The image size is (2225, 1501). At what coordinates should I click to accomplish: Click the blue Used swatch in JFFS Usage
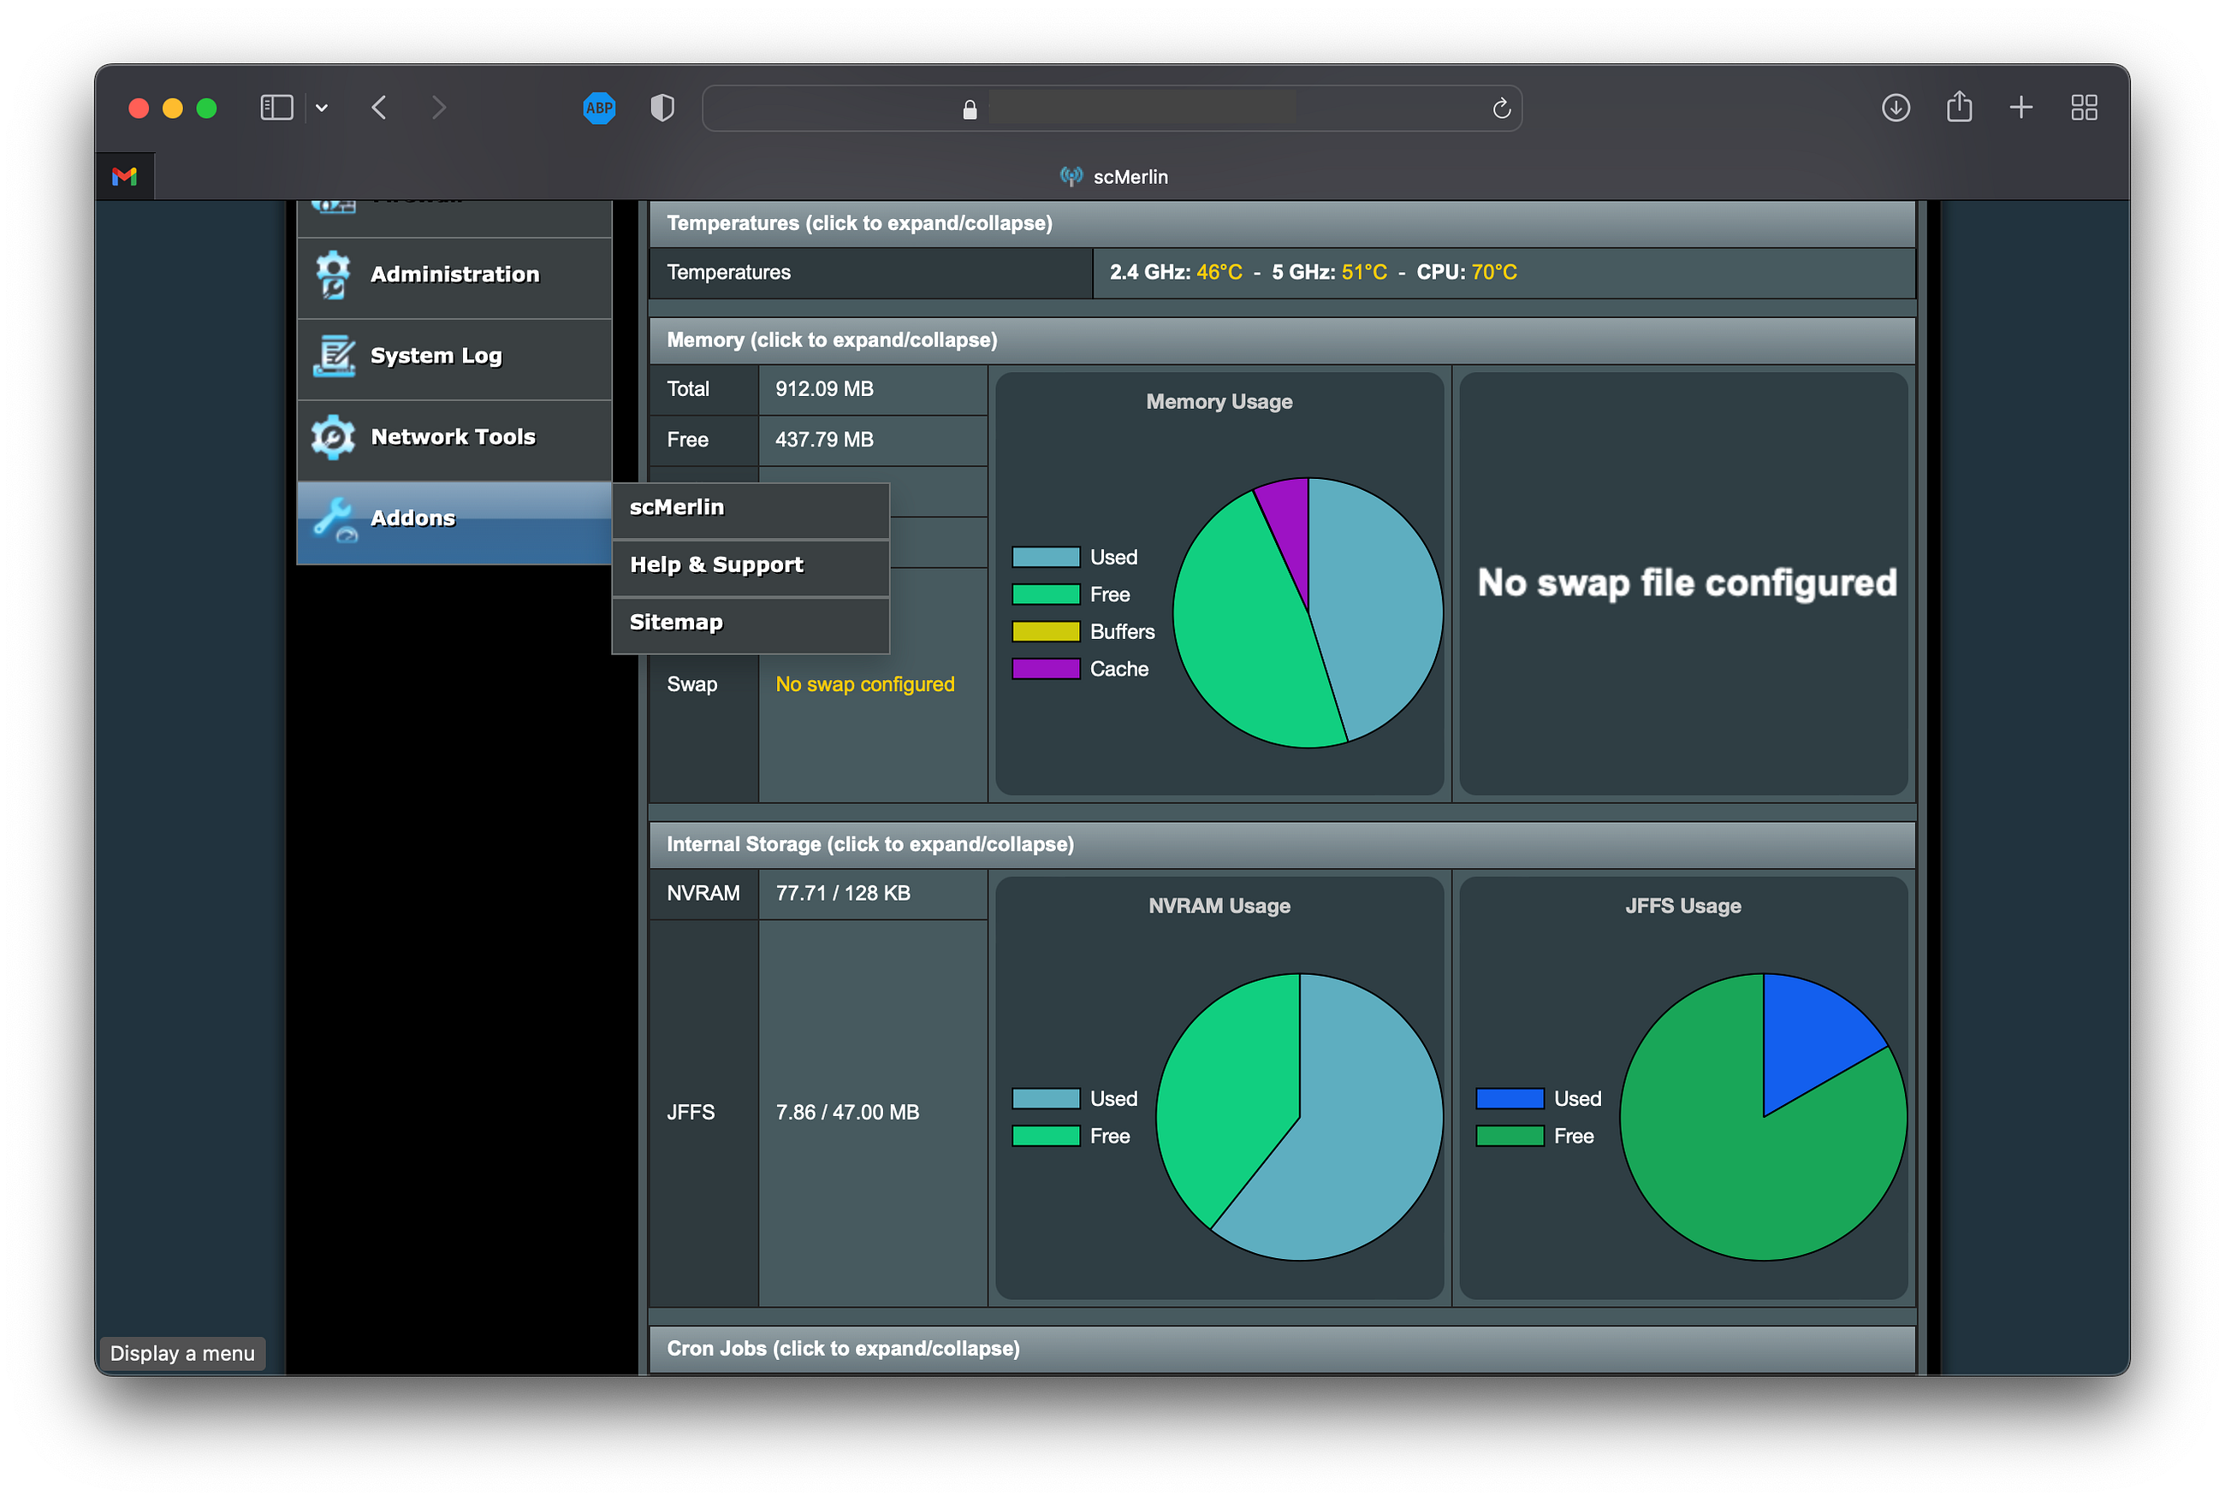1510,1098
